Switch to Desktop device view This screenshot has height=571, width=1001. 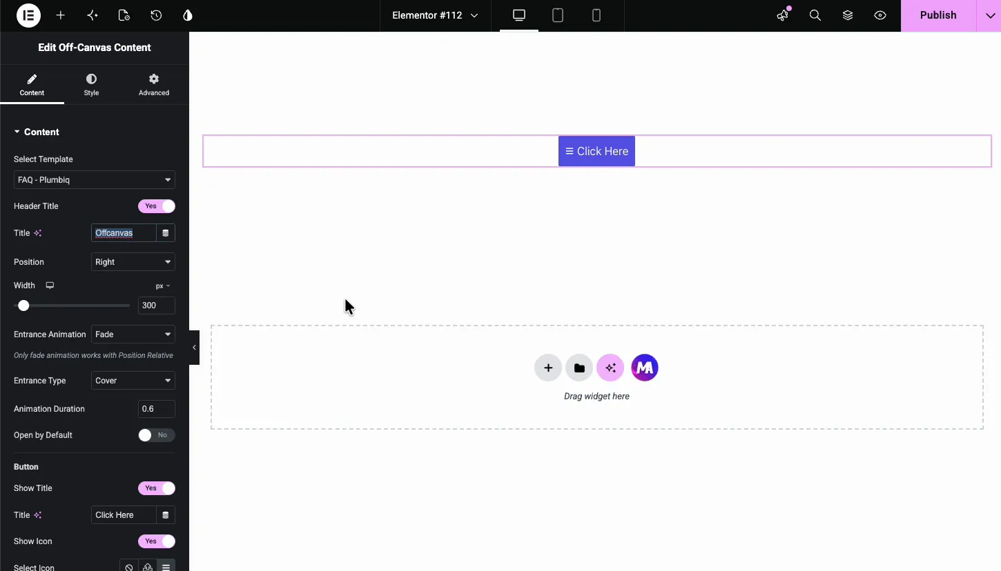519,15
